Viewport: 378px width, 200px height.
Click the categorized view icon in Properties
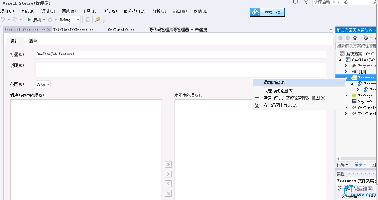coord(340,188)
